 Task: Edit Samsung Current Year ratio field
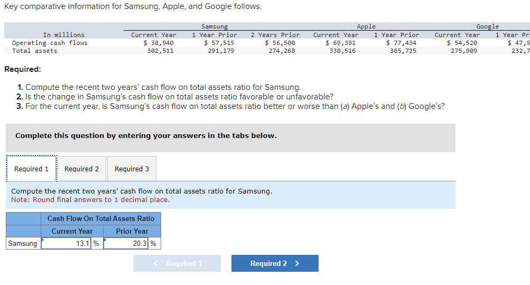66,243
